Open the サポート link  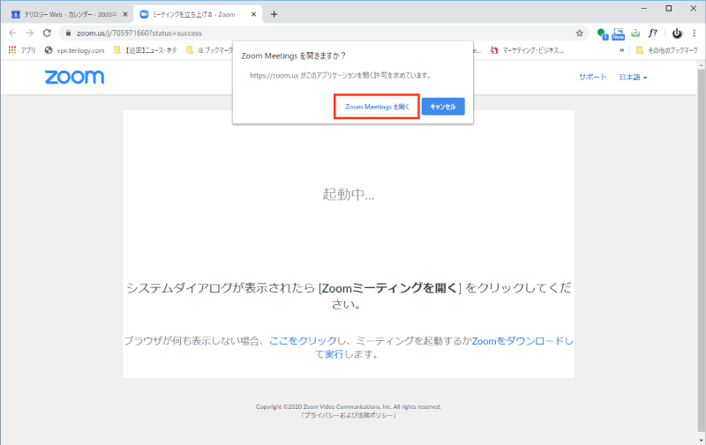pyautogui.click(x=592, y=78)
